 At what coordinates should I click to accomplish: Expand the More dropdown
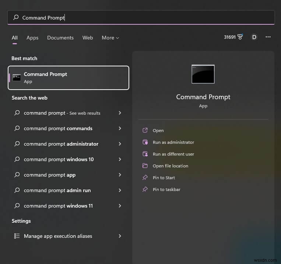(110, 38)
